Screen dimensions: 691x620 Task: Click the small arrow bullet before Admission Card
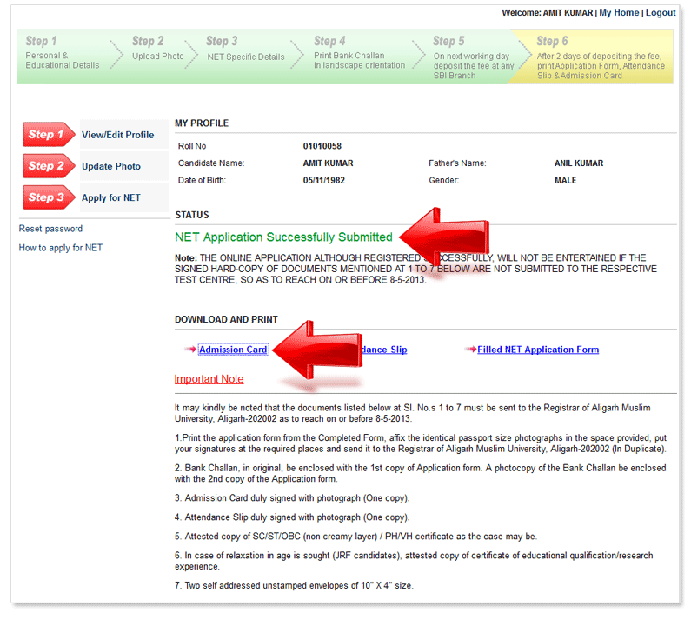point(190,350)
